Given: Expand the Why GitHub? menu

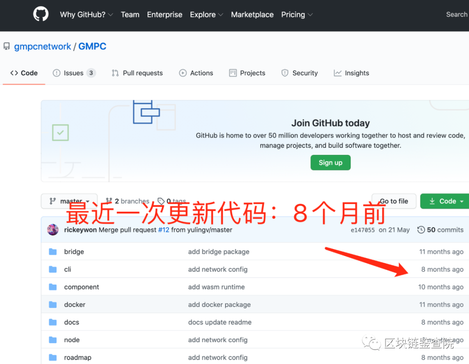Looking at the screenshot, I should pos(86,15).
